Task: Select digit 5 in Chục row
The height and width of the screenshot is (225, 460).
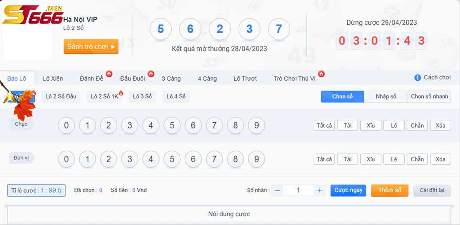Action: 172,125
